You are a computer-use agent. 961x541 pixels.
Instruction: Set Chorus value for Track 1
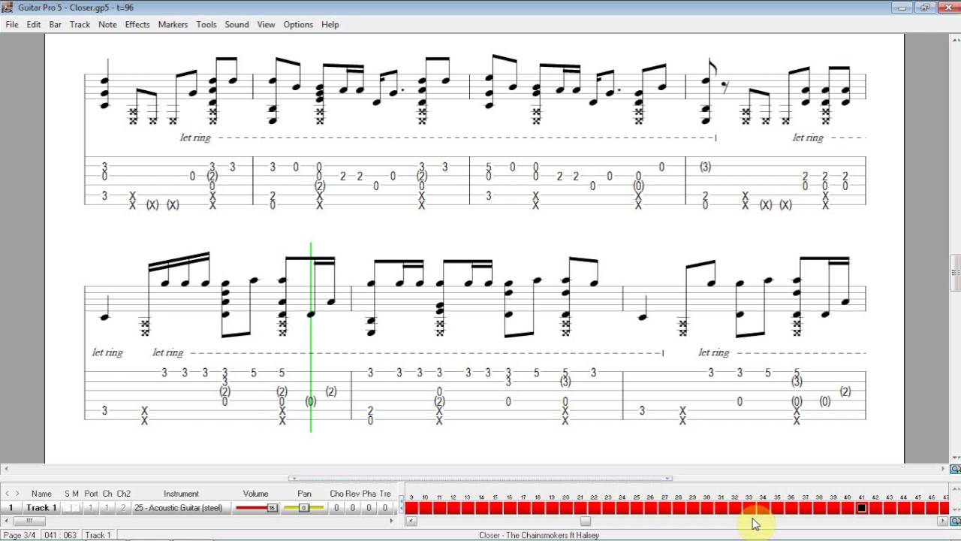point(336,508)
